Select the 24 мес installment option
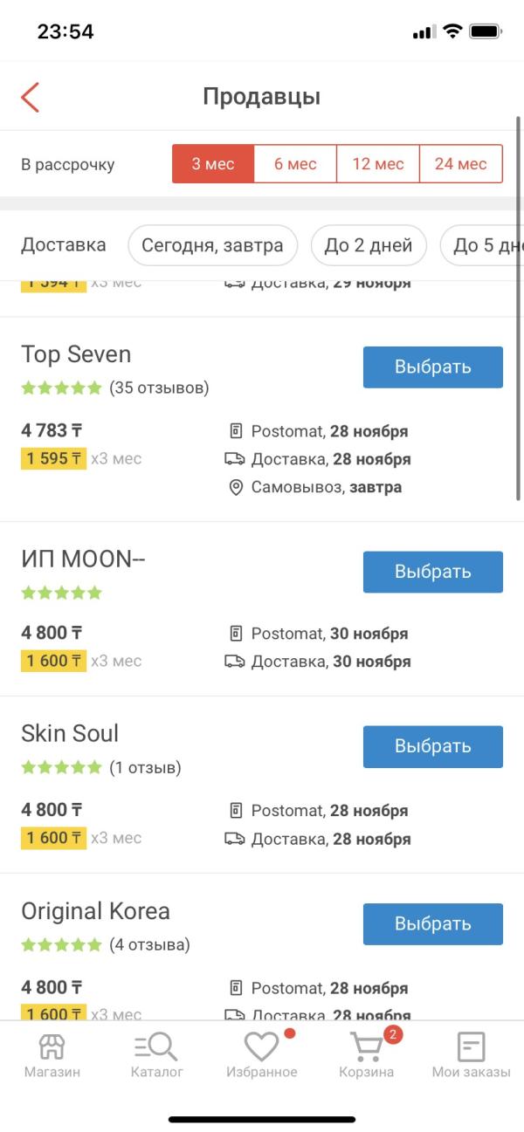 [x=461, y=164]
